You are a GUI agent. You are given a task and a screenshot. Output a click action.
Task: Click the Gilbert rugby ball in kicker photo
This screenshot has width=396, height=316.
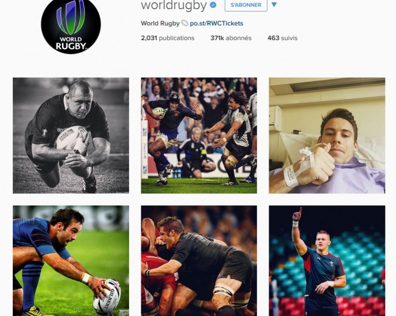tap(107, 297)
